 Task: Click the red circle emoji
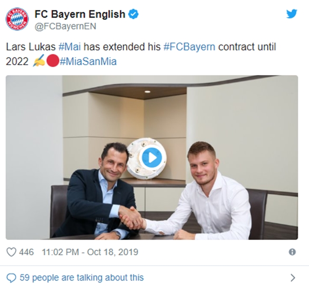click(53, 62)
